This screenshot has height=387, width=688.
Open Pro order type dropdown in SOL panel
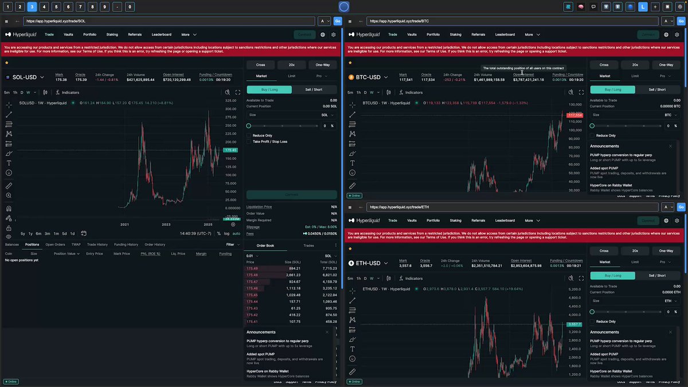click(x=322, y=76)
